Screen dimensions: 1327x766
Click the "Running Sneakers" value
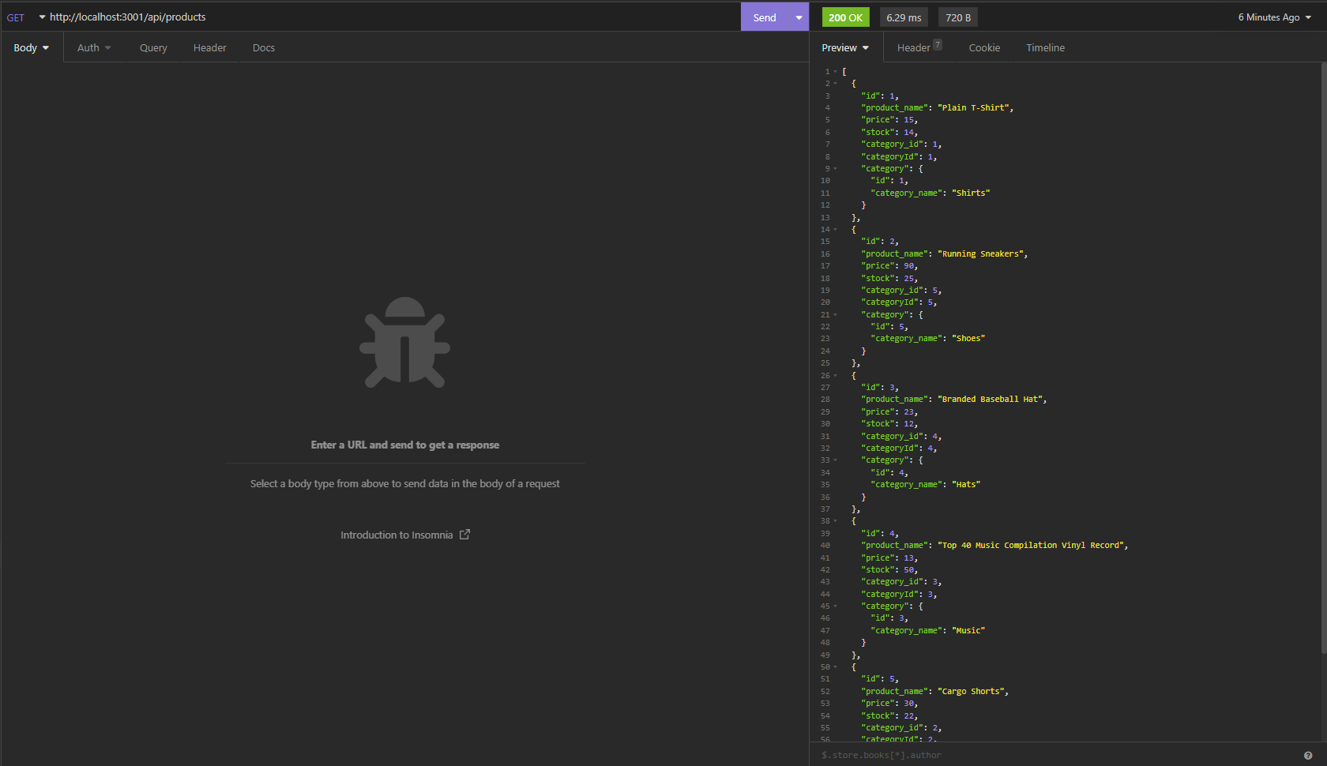[979, 254]
